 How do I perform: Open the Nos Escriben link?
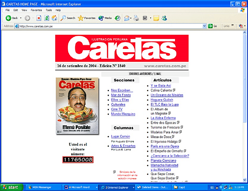click(122, 90)
